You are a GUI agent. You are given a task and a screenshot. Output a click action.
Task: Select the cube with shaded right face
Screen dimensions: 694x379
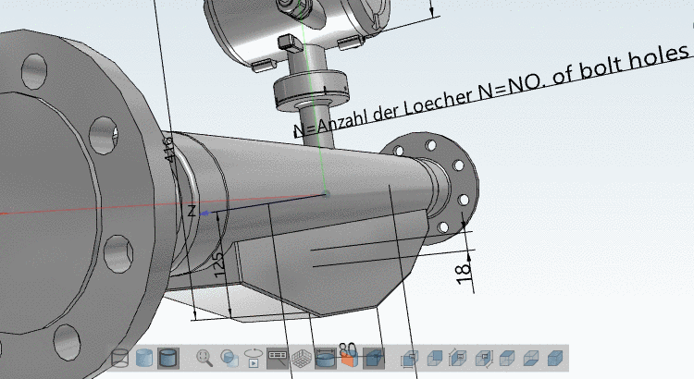click(506, 358)
